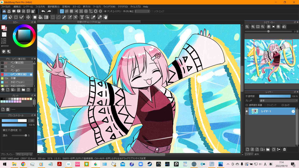Select the rectangular Select tool
The width and height of the screenshot is (299, 168).
click(x=53, y=17)
